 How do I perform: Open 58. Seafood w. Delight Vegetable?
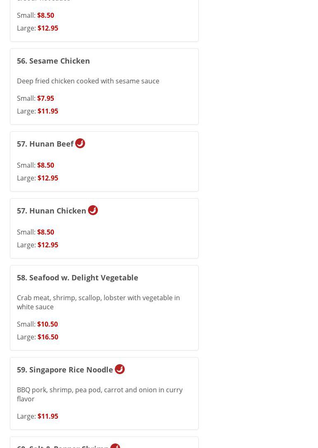[x=78, y=277]
